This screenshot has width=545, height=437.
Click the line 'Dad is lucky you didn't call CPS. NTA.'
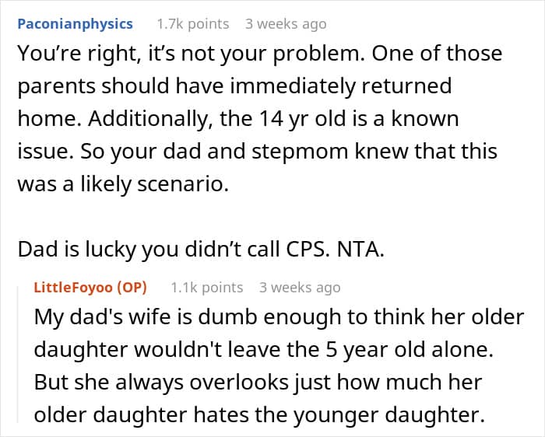[201, 250]
